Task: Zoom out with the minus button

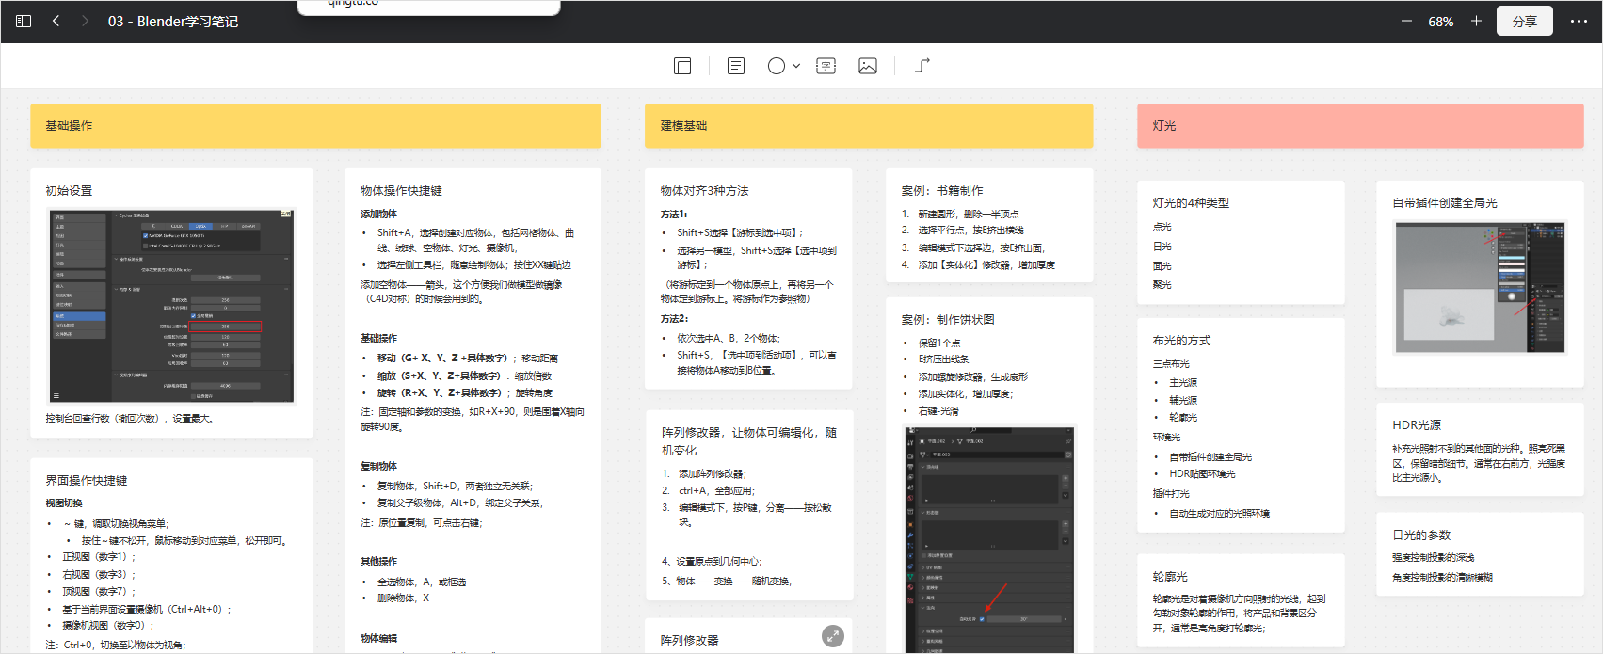Action: [x=1406, y=21]
